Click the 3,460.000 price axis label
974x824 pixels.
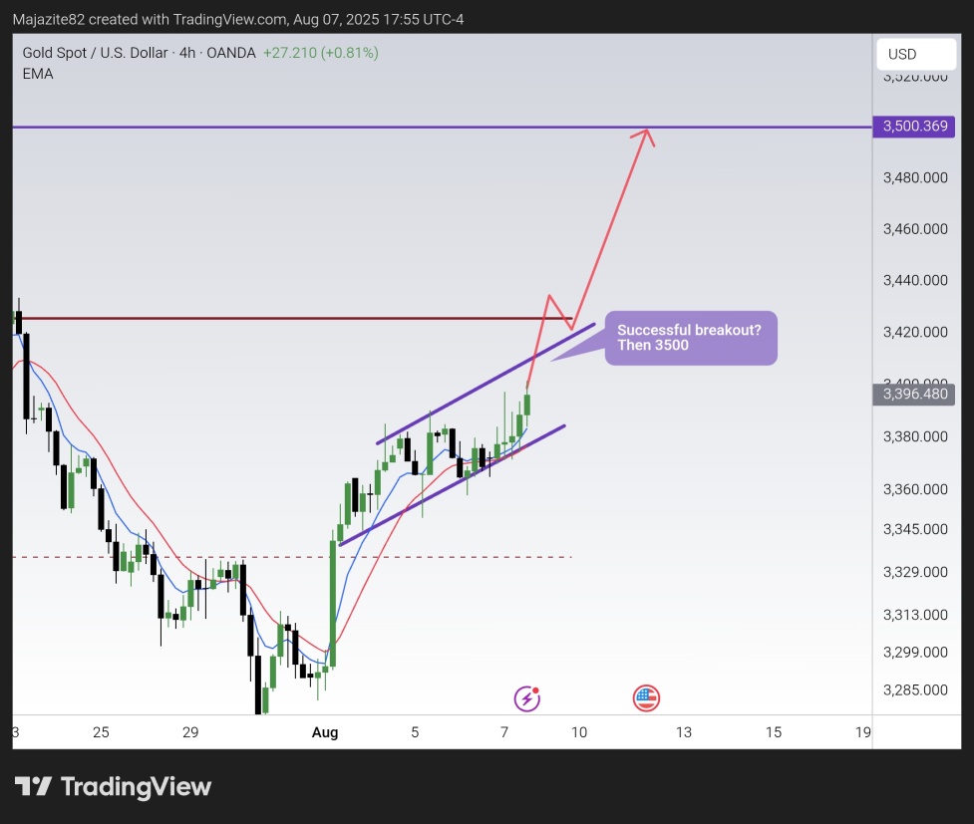(x=915, y=229)
